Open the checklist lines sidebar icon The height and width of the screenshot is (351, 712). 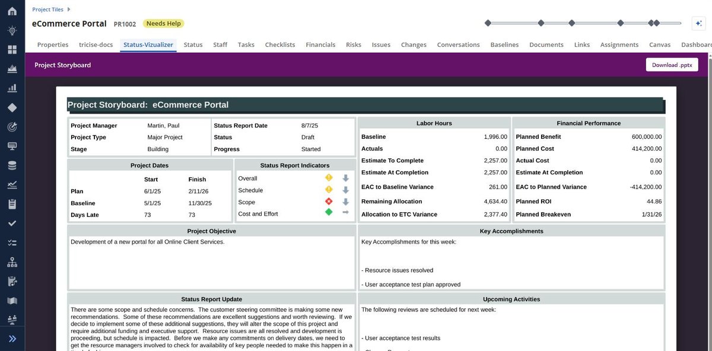[12, 242]
